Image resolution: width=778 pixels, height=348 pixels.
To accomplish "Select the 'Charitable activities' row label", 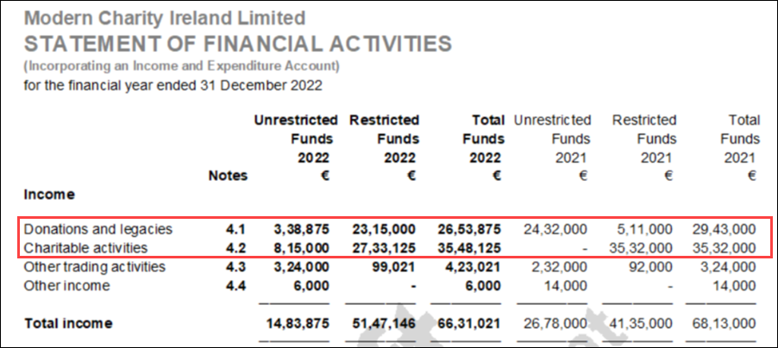I will 86,247.
